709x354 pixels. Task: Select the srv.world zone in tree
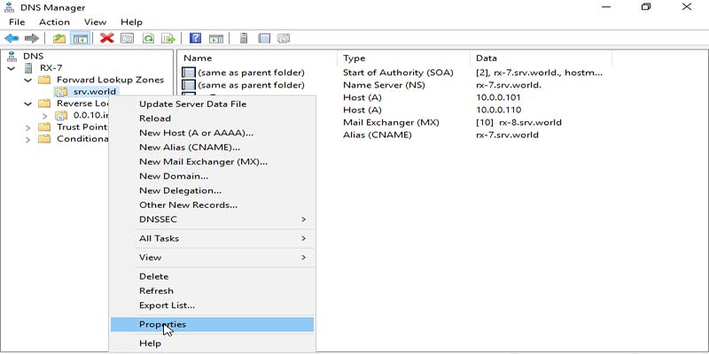click(95, 92)
